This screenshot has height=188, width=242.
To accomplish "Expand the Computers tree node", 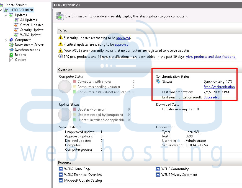I will [6, 40].
